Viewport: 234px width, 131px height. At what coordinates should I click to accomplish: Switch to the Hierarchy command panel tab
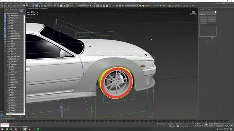click(x=206, y=9)
